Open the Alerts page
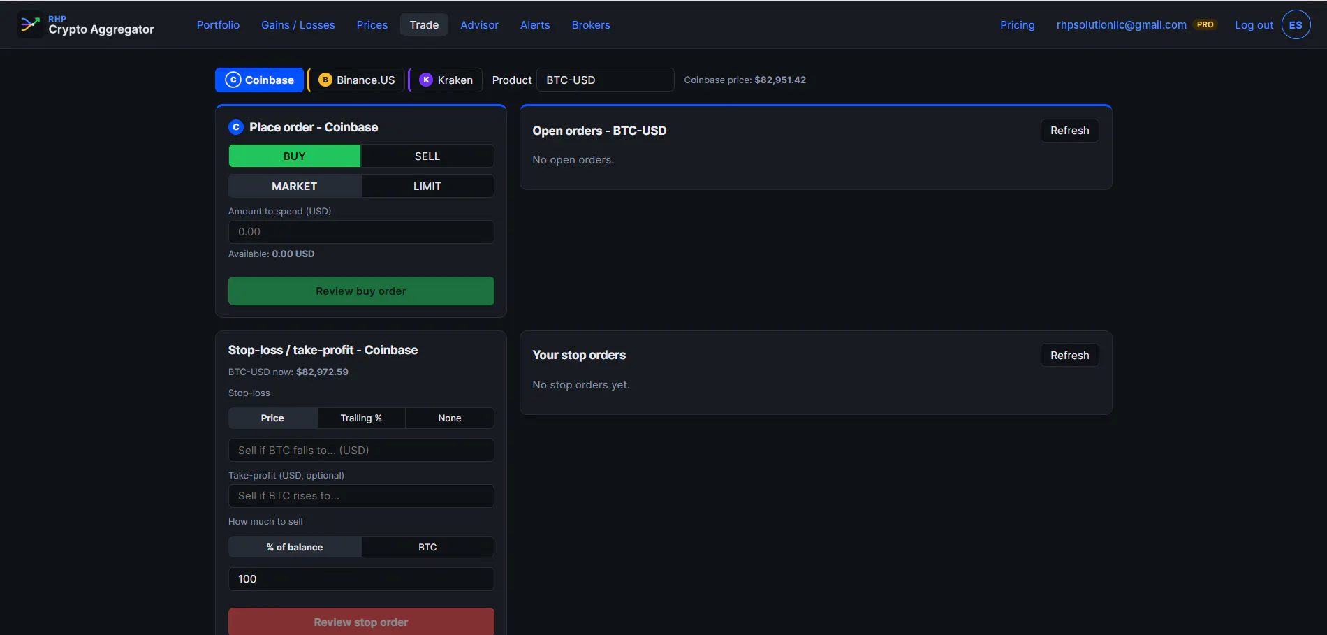Screen dimensions: 1327x635 click(x=535, y=24)
